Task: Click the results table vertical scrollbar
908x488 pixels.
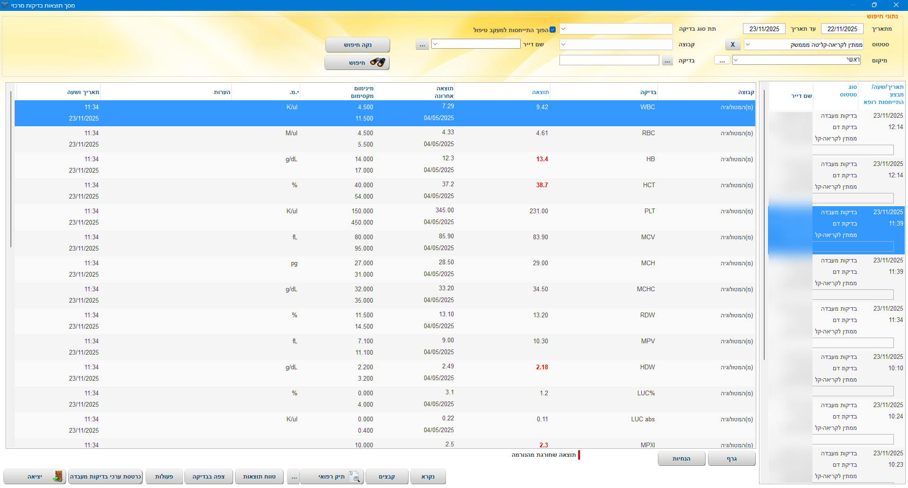Action: coord(11,170)
